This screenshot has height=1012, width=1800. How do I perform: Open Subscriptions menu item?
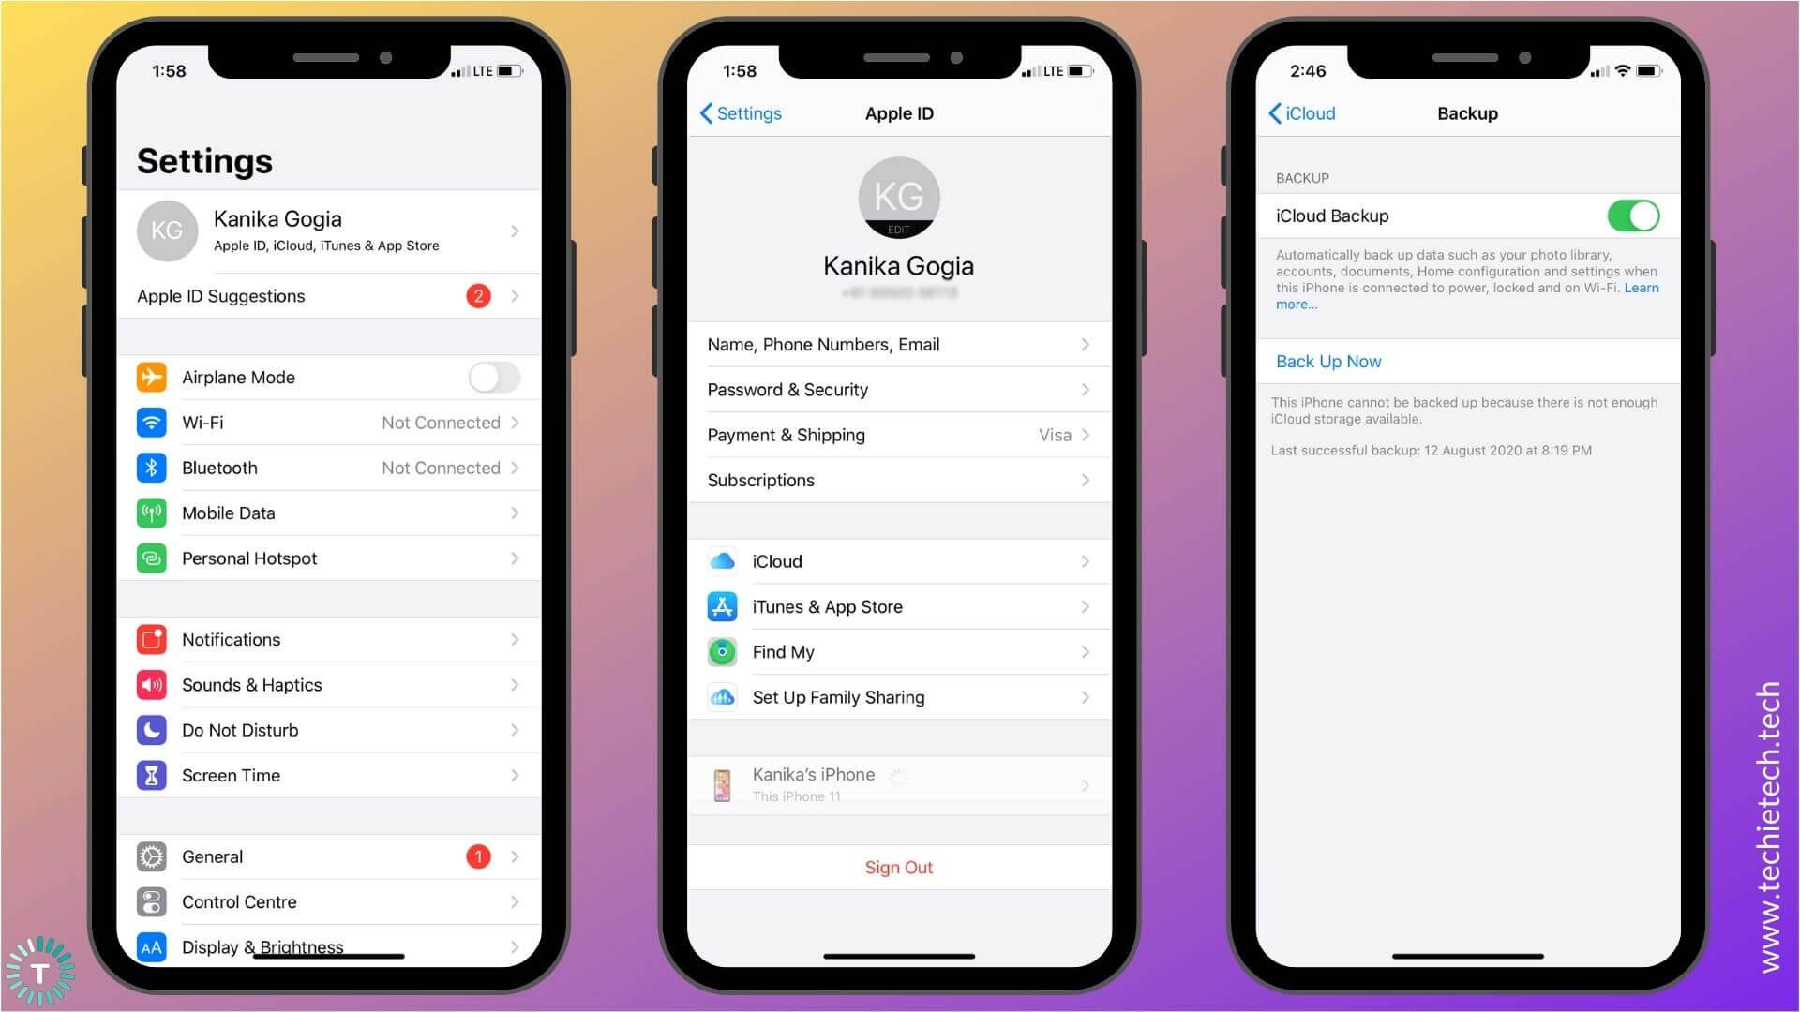tap(900, 480)
